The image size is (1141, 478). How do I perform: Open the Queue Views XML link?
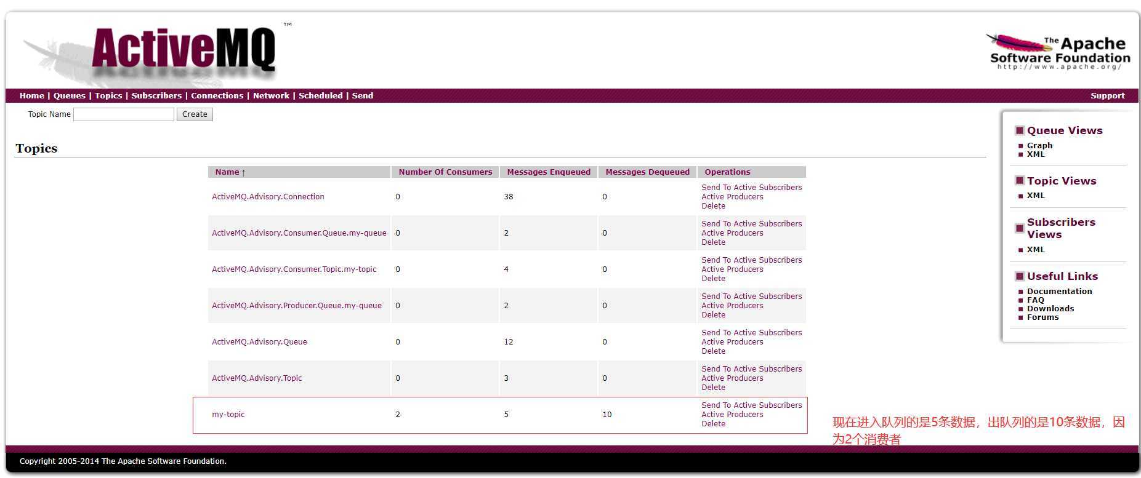(x=1036, y=154)
